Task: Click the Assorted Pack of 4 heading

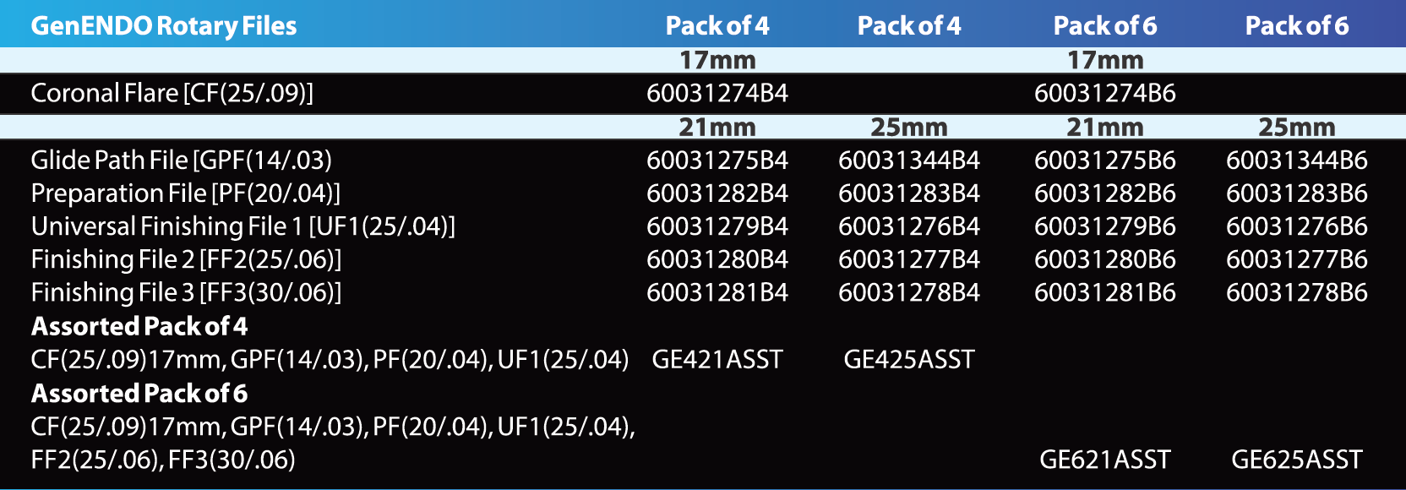Action: tap(139, 326)
